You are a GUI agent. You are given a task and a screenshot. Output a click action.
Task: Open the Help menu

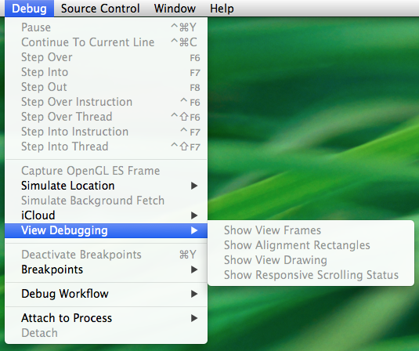coord(222,9)
